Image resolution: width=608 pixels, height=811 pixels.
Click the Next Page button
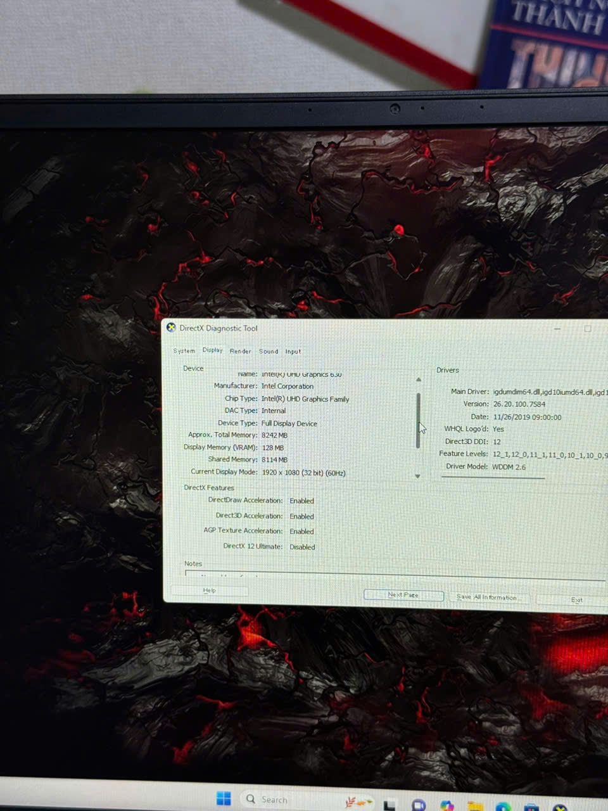click(403, 595)
